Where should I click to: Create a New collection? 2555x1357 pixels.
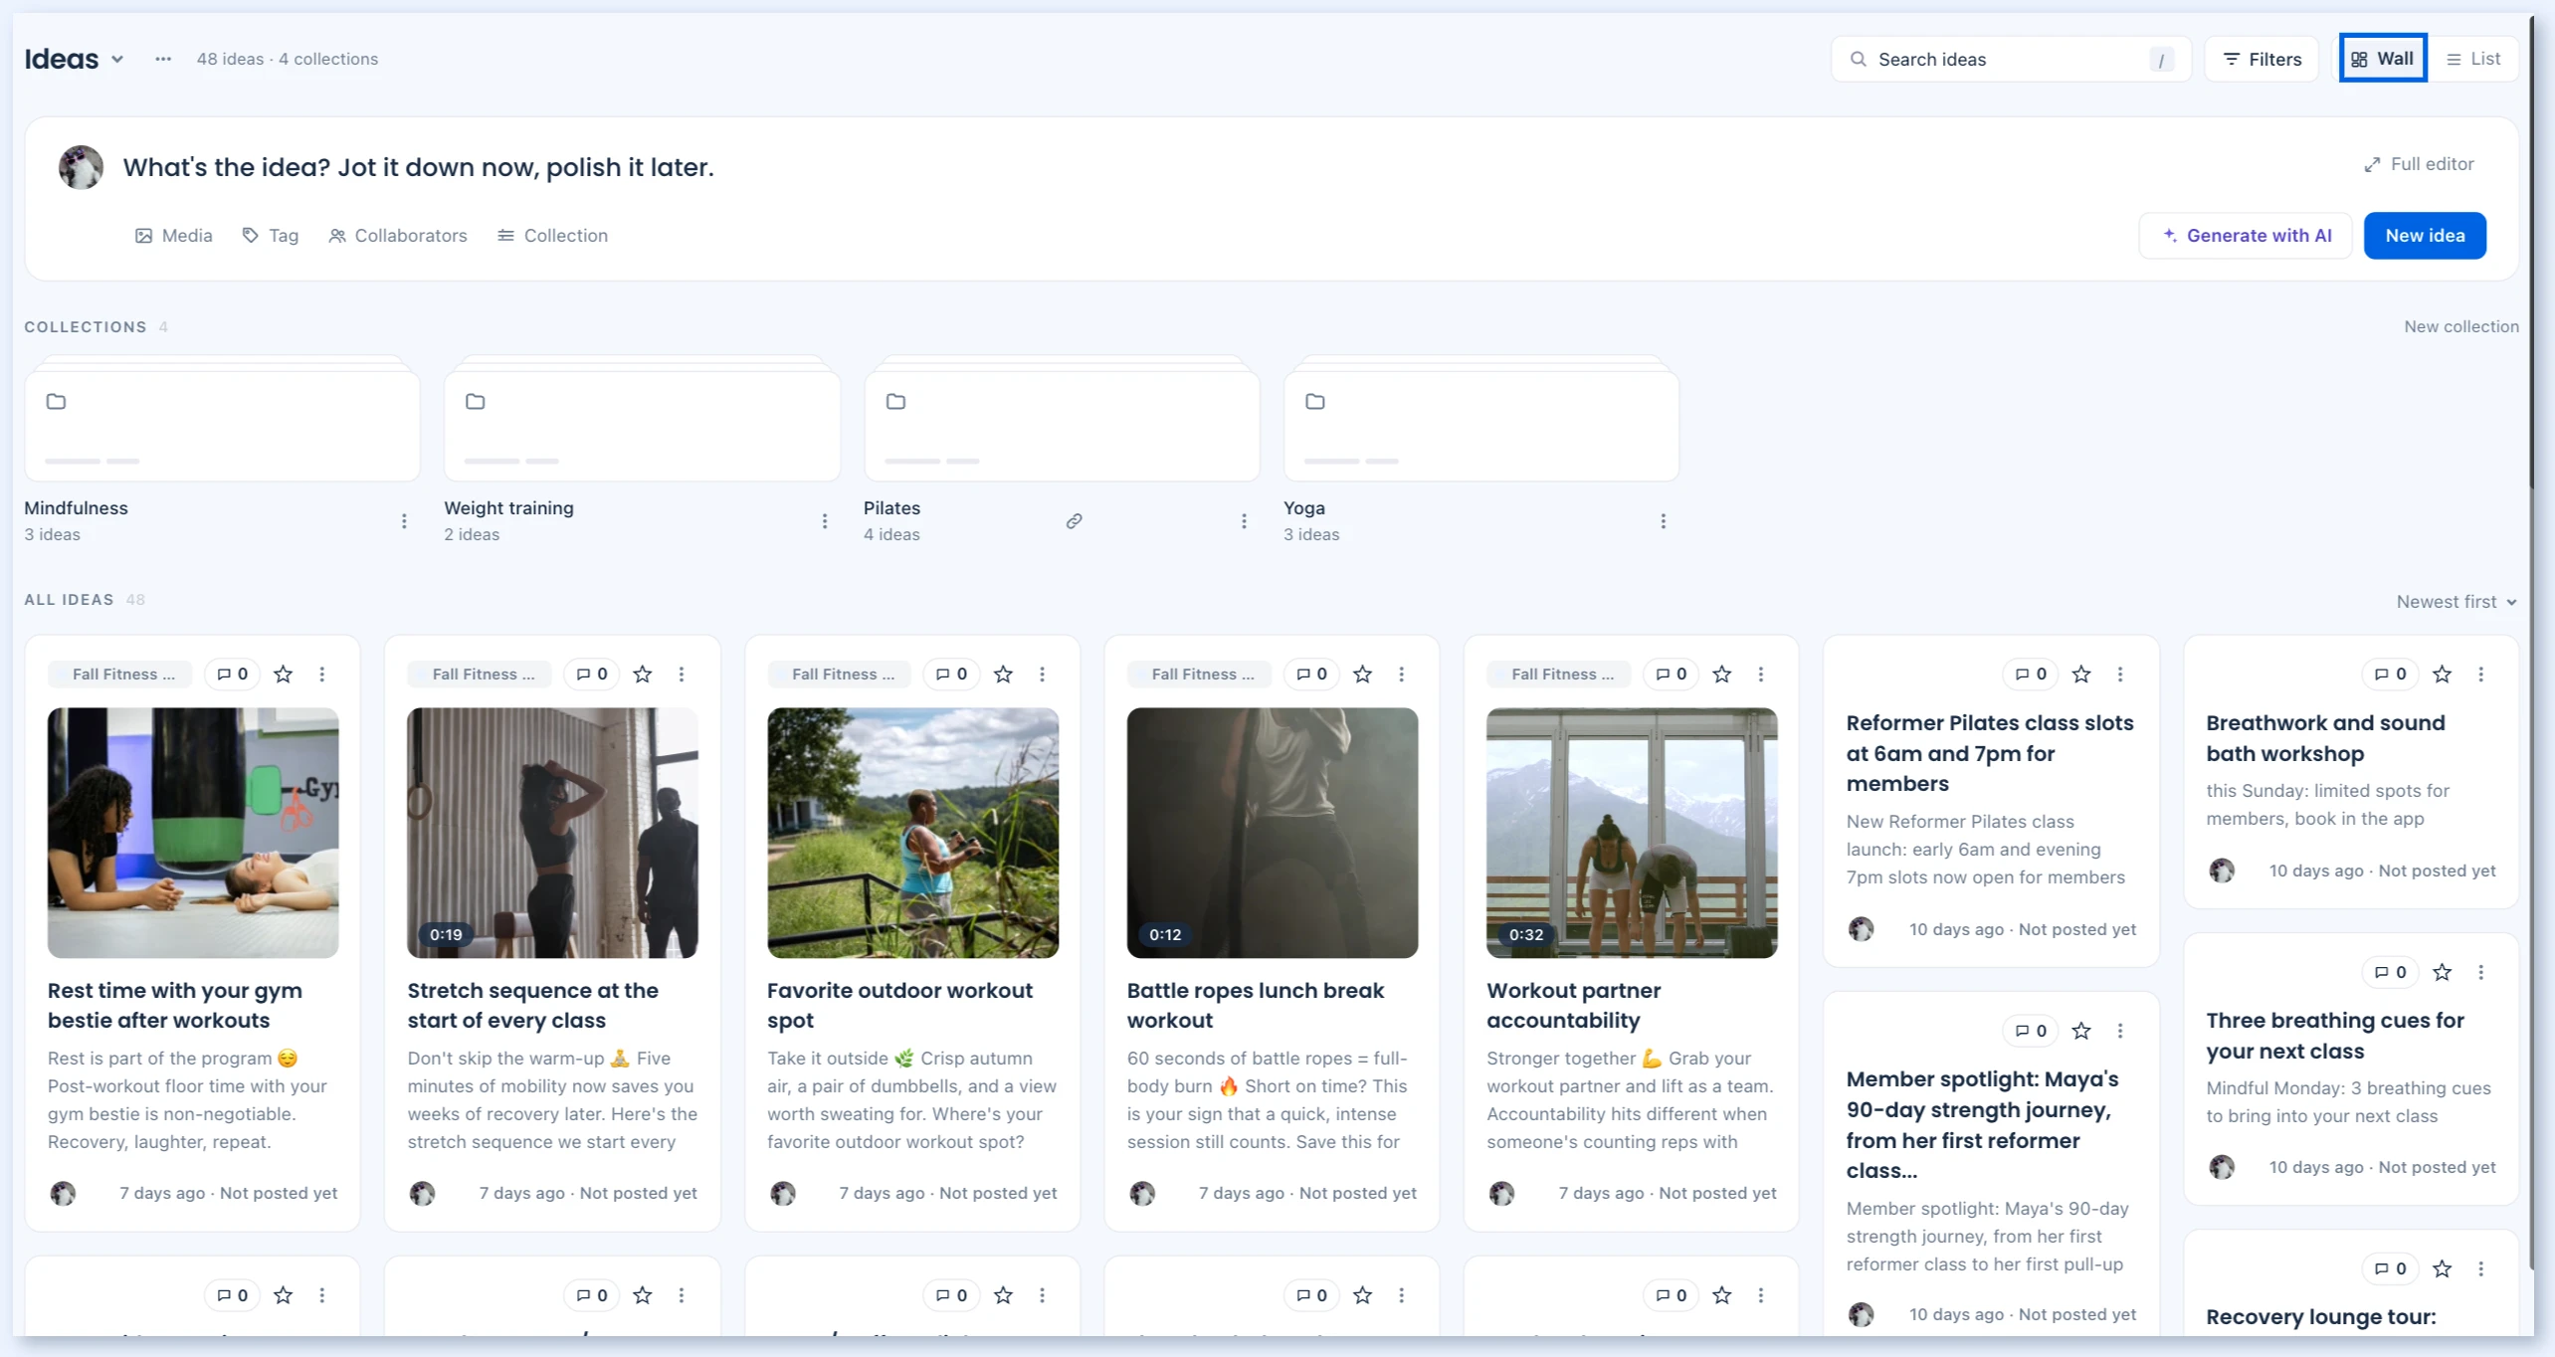point(2461,326)
